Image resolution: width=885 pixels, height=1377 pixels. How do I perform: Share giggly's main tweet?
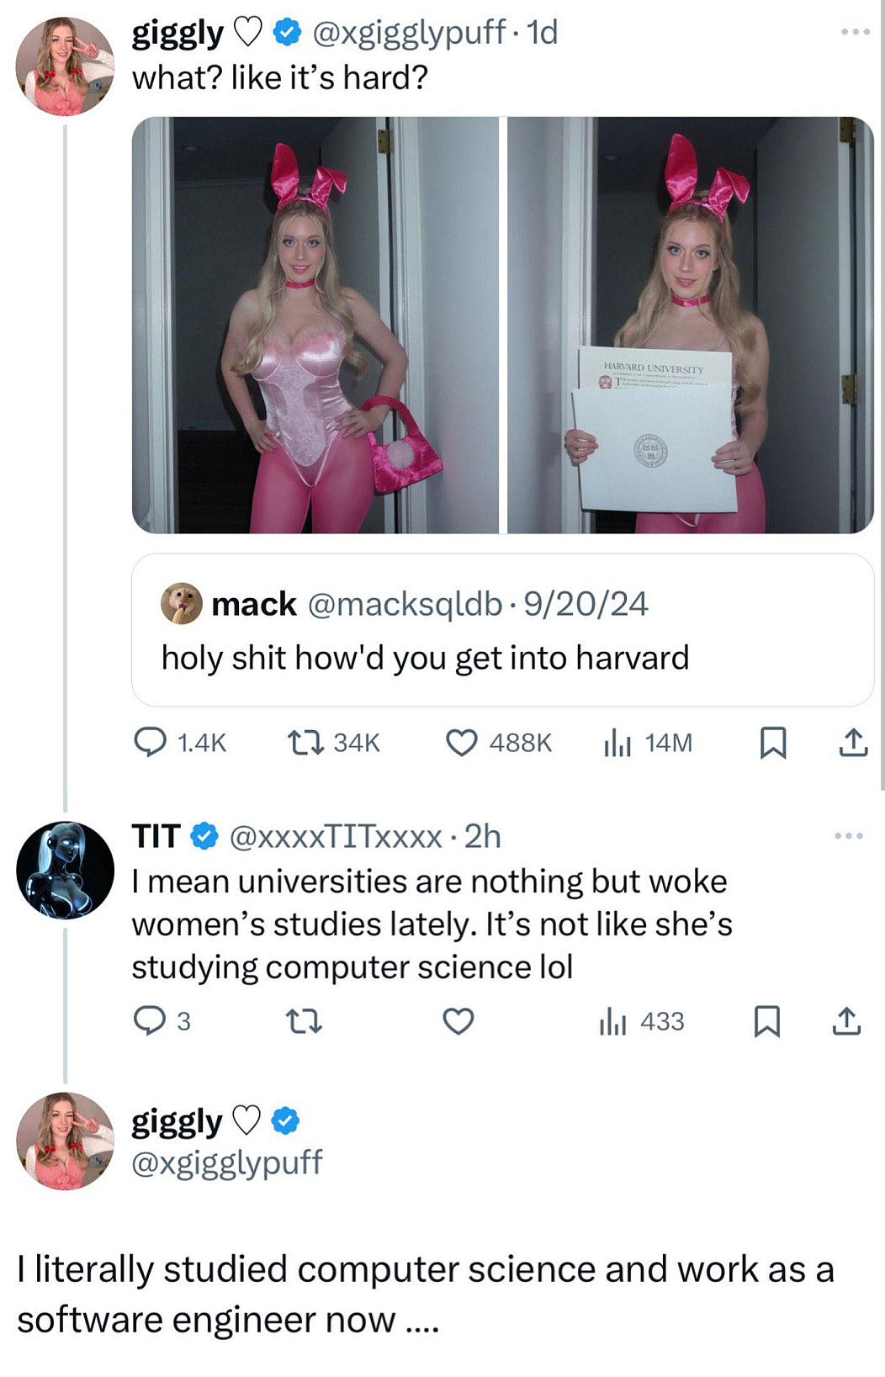(853, 742)
